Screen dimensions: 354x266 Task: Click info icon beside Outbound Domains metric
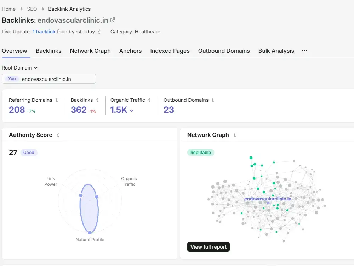tap(213, 100)
